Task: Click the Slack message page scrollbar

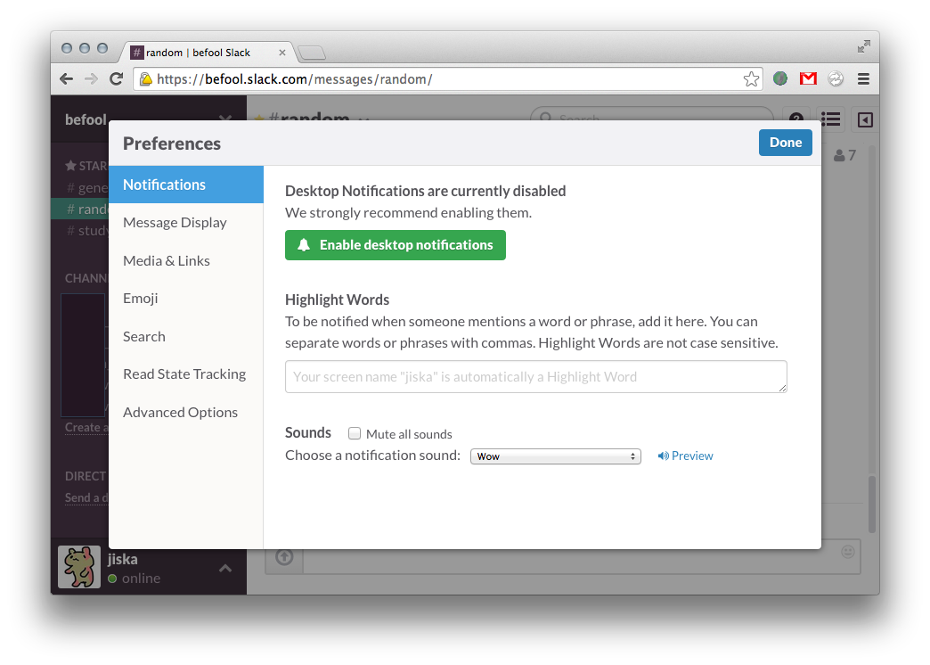Action: [x=872, y=504]
